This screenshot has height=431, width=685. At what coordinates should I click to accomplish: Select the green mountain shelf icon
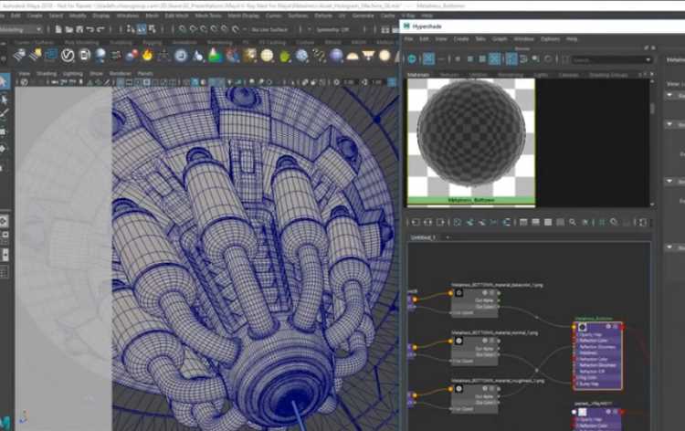coord(215,56)
